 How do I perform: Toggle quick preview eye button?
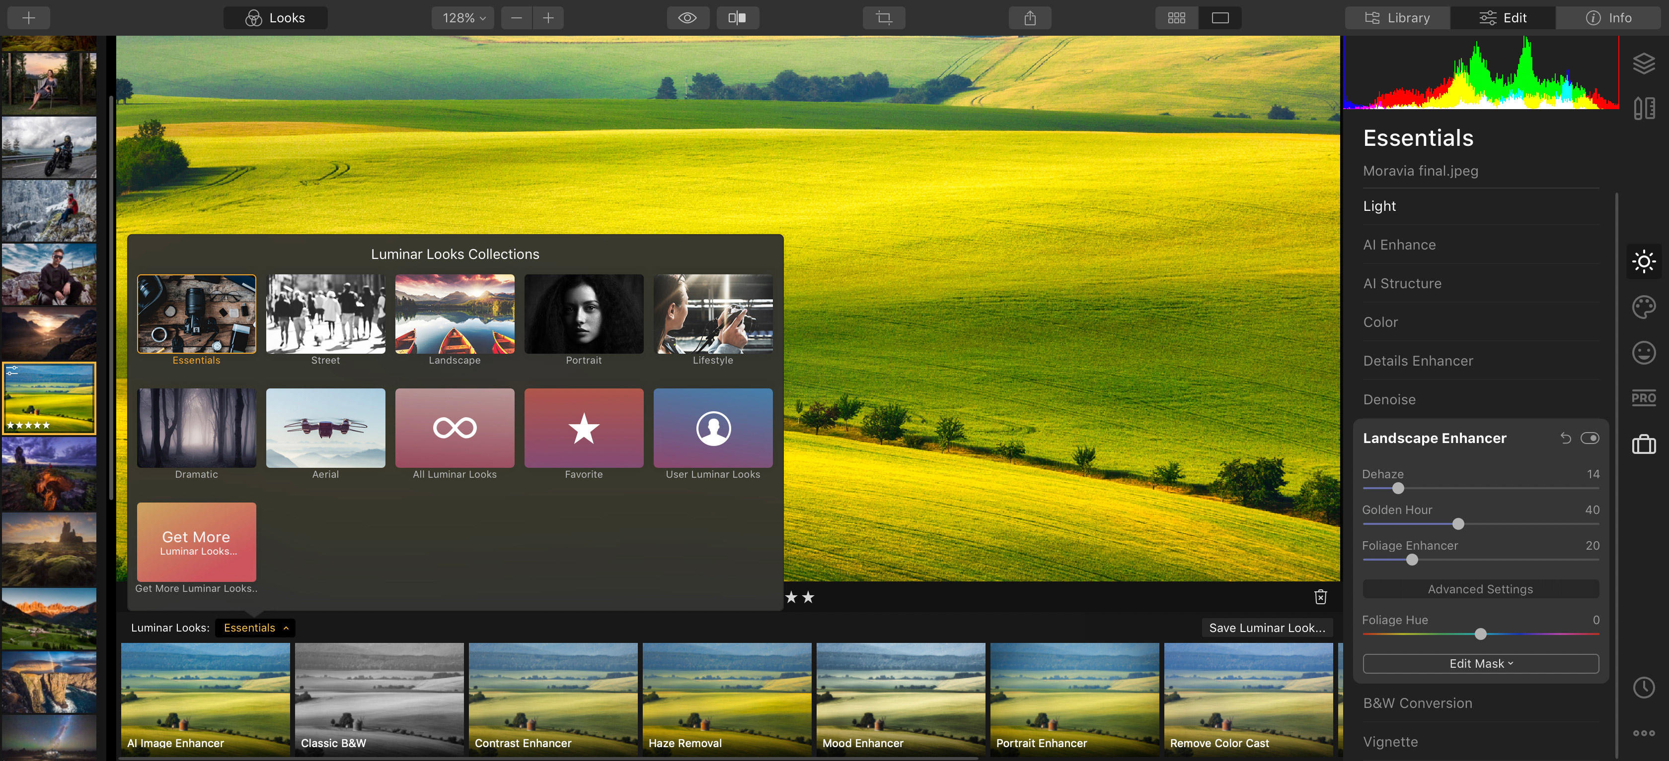point(687,18)
